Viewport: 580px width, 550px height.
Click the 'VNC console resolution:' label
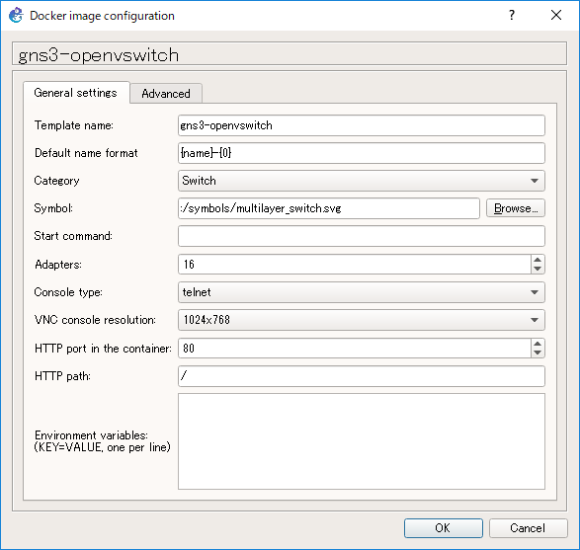coord(95,320)
